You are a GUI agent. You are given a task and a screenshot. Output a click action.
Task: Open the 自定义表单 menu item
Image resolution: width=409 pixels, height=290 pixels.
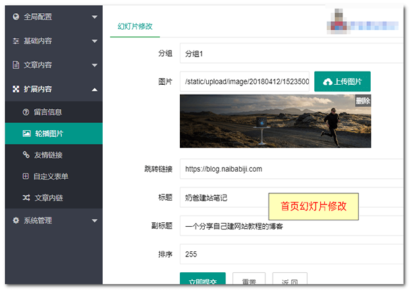coord(54,176)
